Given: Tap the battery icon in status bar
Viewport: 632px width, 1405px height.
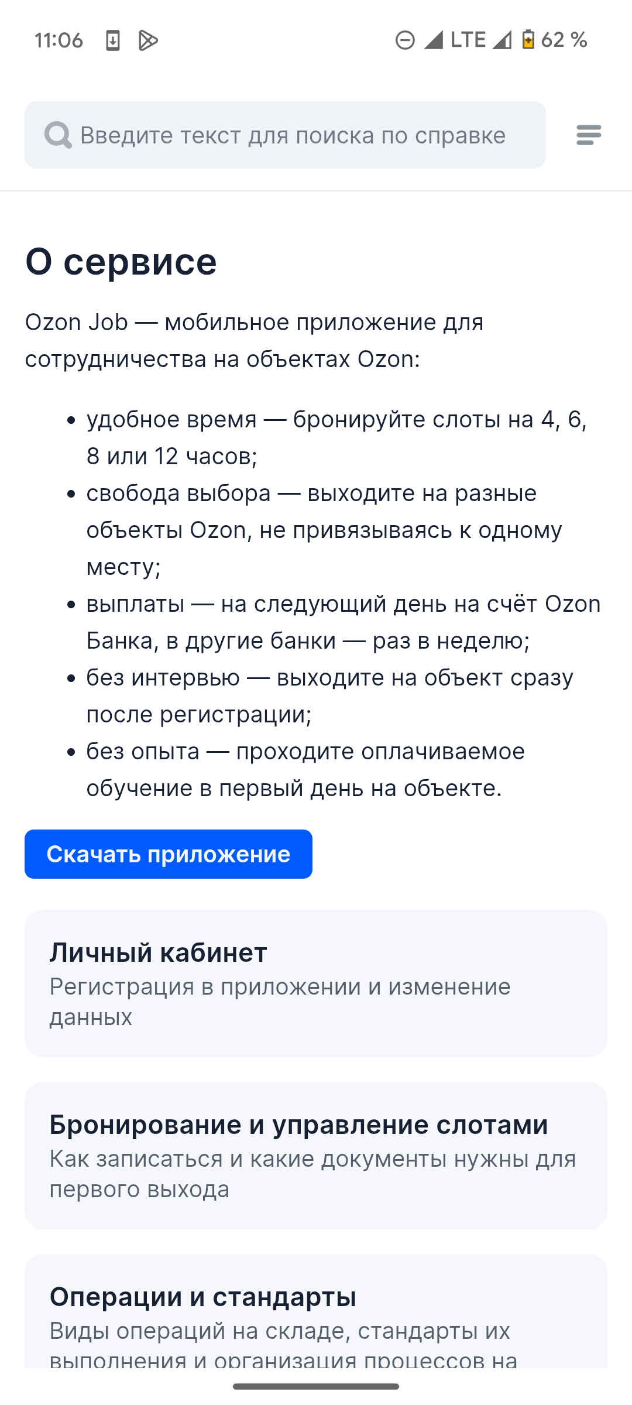Looking at the screenshot, I should (528, 40).
